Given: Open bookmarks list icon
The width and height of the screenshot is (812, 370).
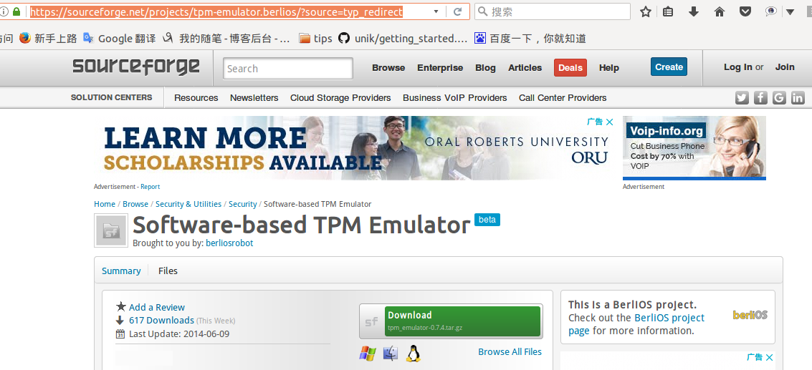Looking at the screenshot, I should (x=668, y=11).
